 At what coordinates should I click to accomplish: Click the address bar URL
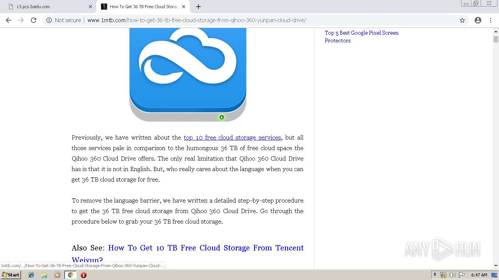[x=196, y=20]
